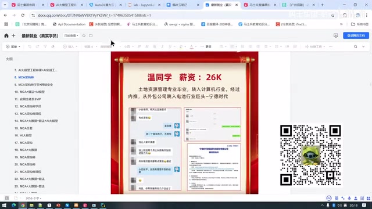
Task: Toggle italic formatting
Action: pos(162,46)
